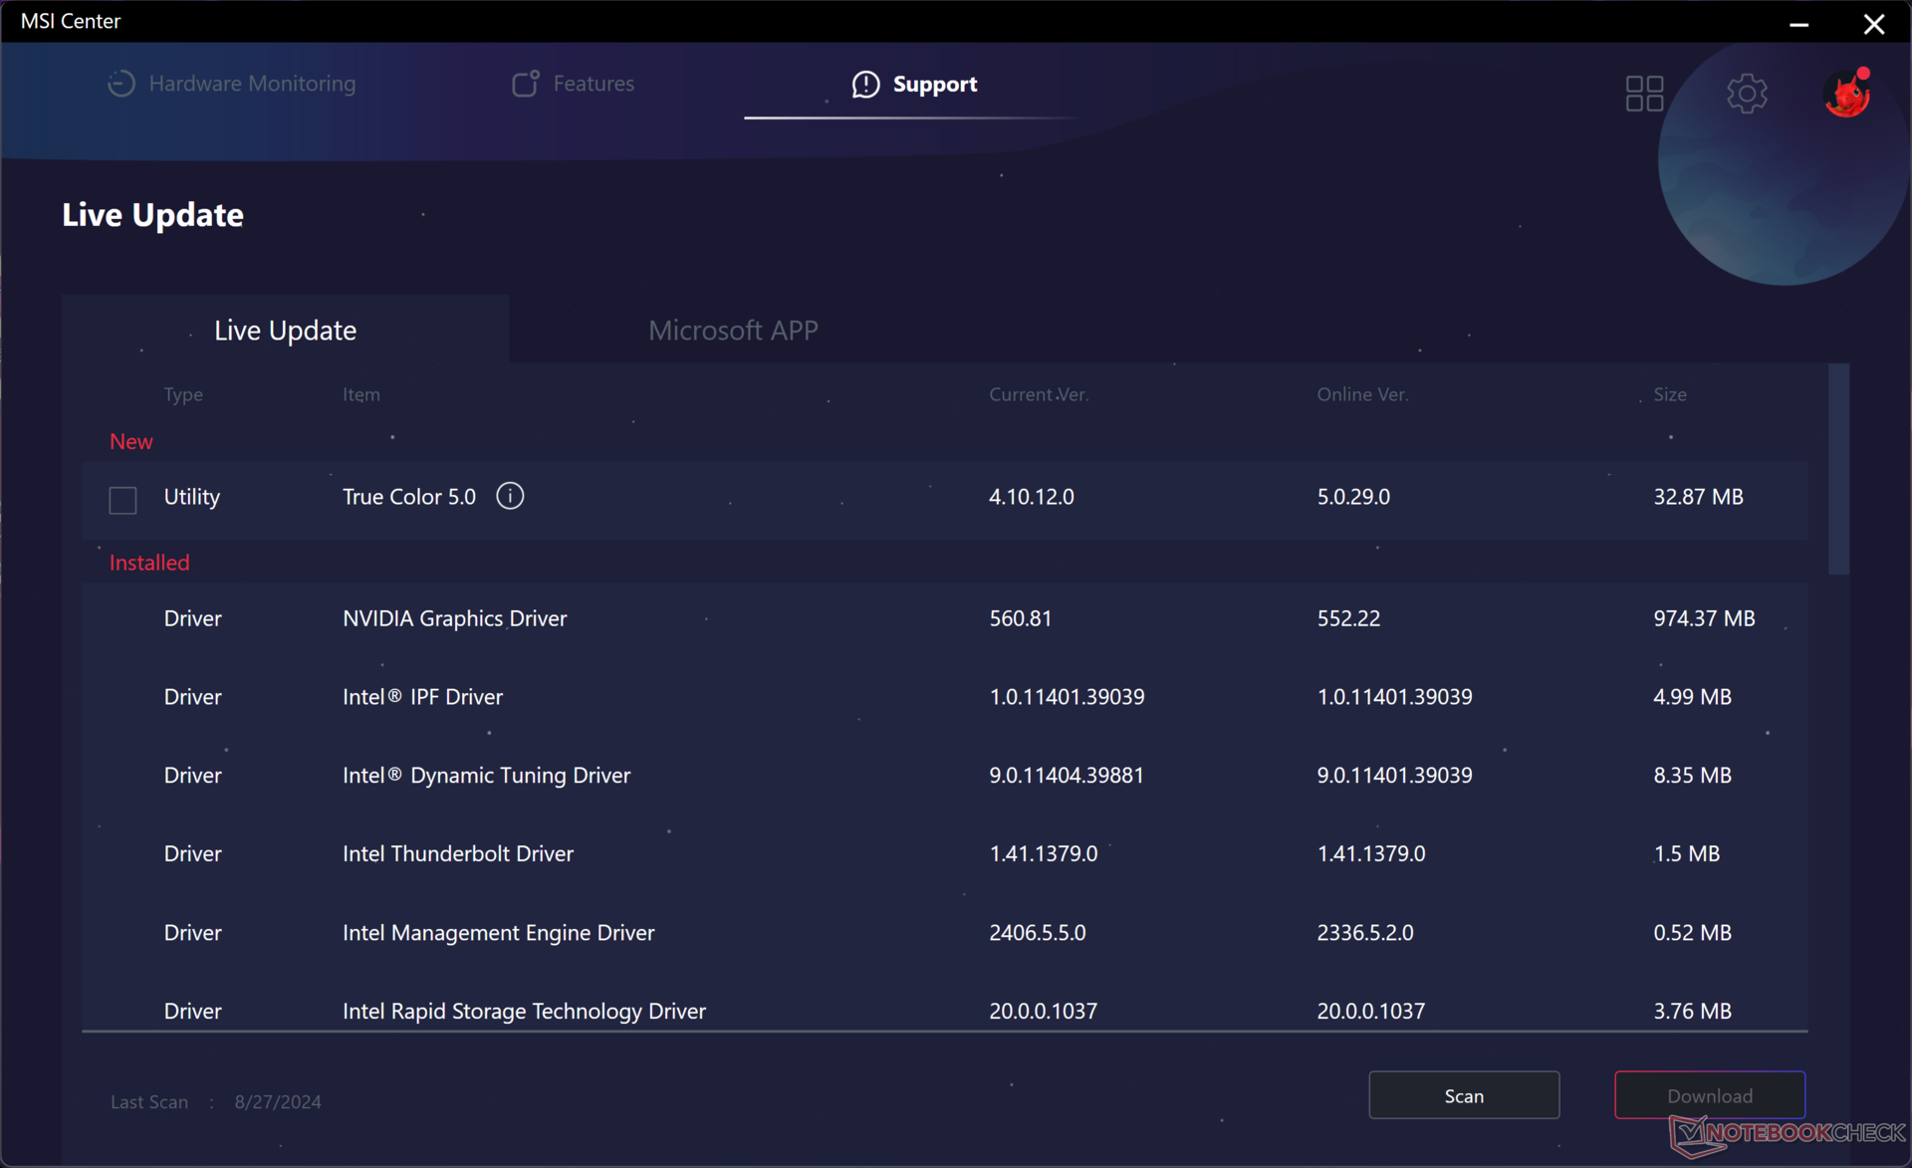Image resolution: width=1912 pixels, height=1168 pixels.
Task: Click the Size column header
Action: [x=1670, y=394]
